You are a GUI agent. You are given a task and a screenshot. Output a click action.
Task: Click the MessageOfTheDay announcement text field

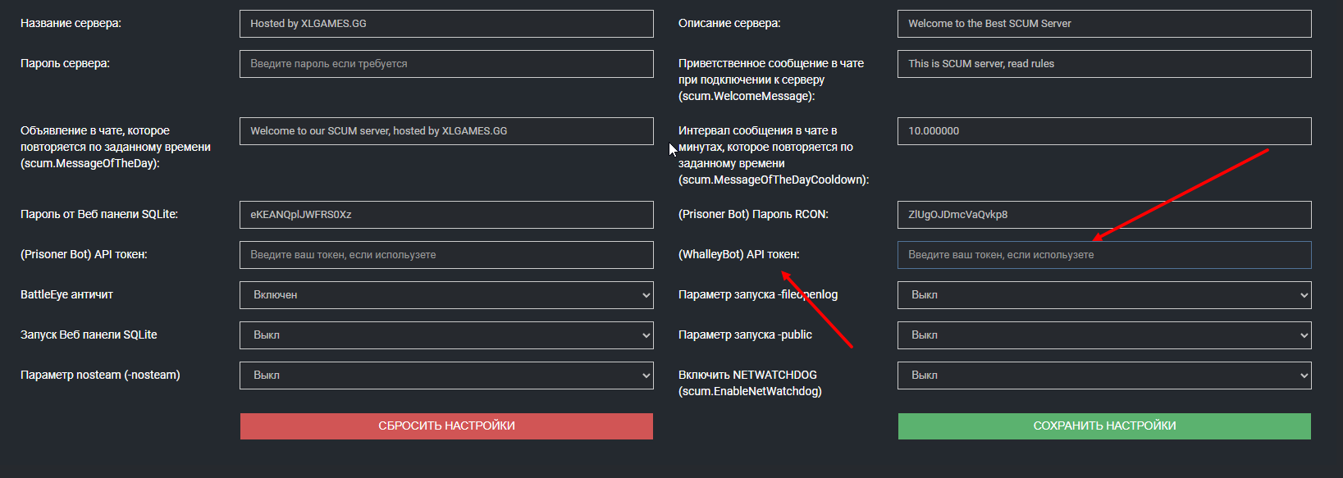(446, 131)
